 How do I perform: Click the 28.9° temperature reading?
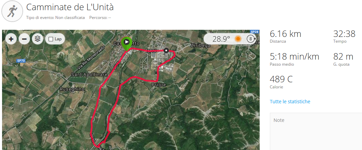(x=221, y=39)
